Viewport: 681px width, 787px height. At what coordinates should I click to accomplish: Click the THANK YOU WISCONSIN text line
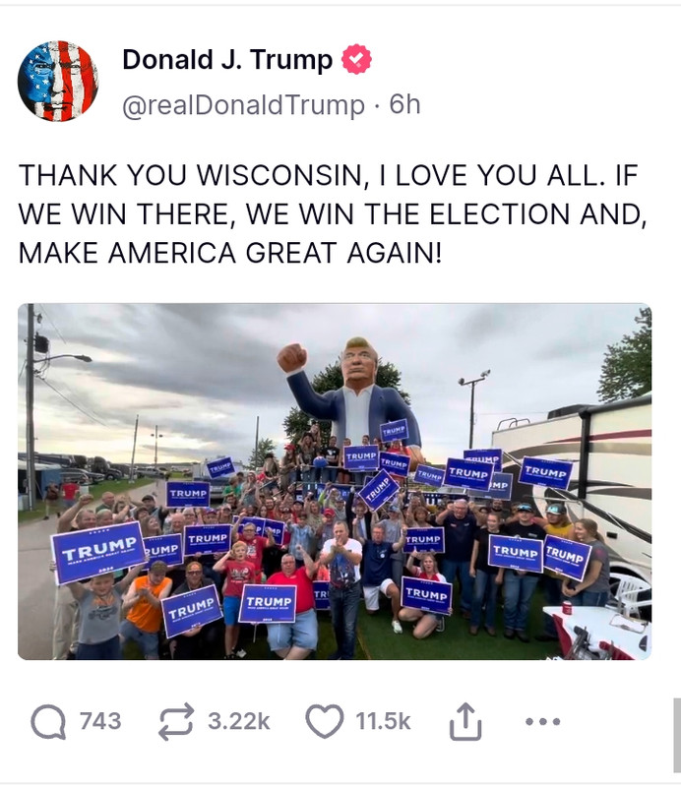[x=328, y=175]
